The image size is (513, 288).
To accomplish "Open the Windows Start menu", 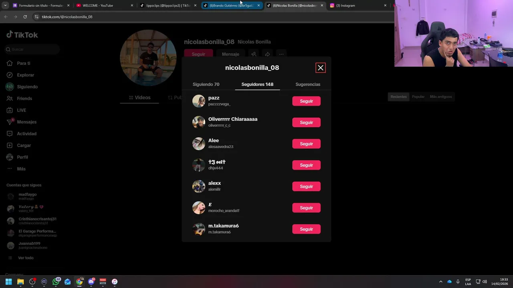I will 8,282.
